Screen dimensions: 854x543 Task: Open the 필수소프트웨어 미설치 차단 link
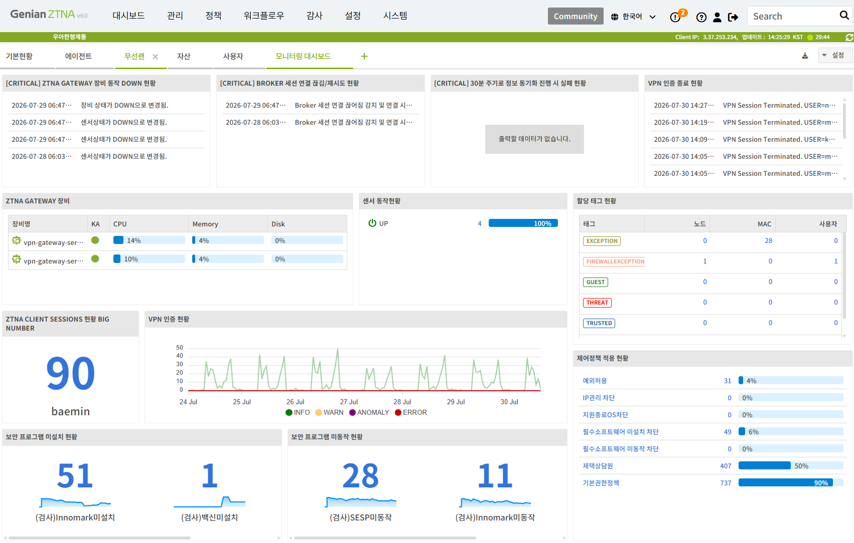[621, 432]
